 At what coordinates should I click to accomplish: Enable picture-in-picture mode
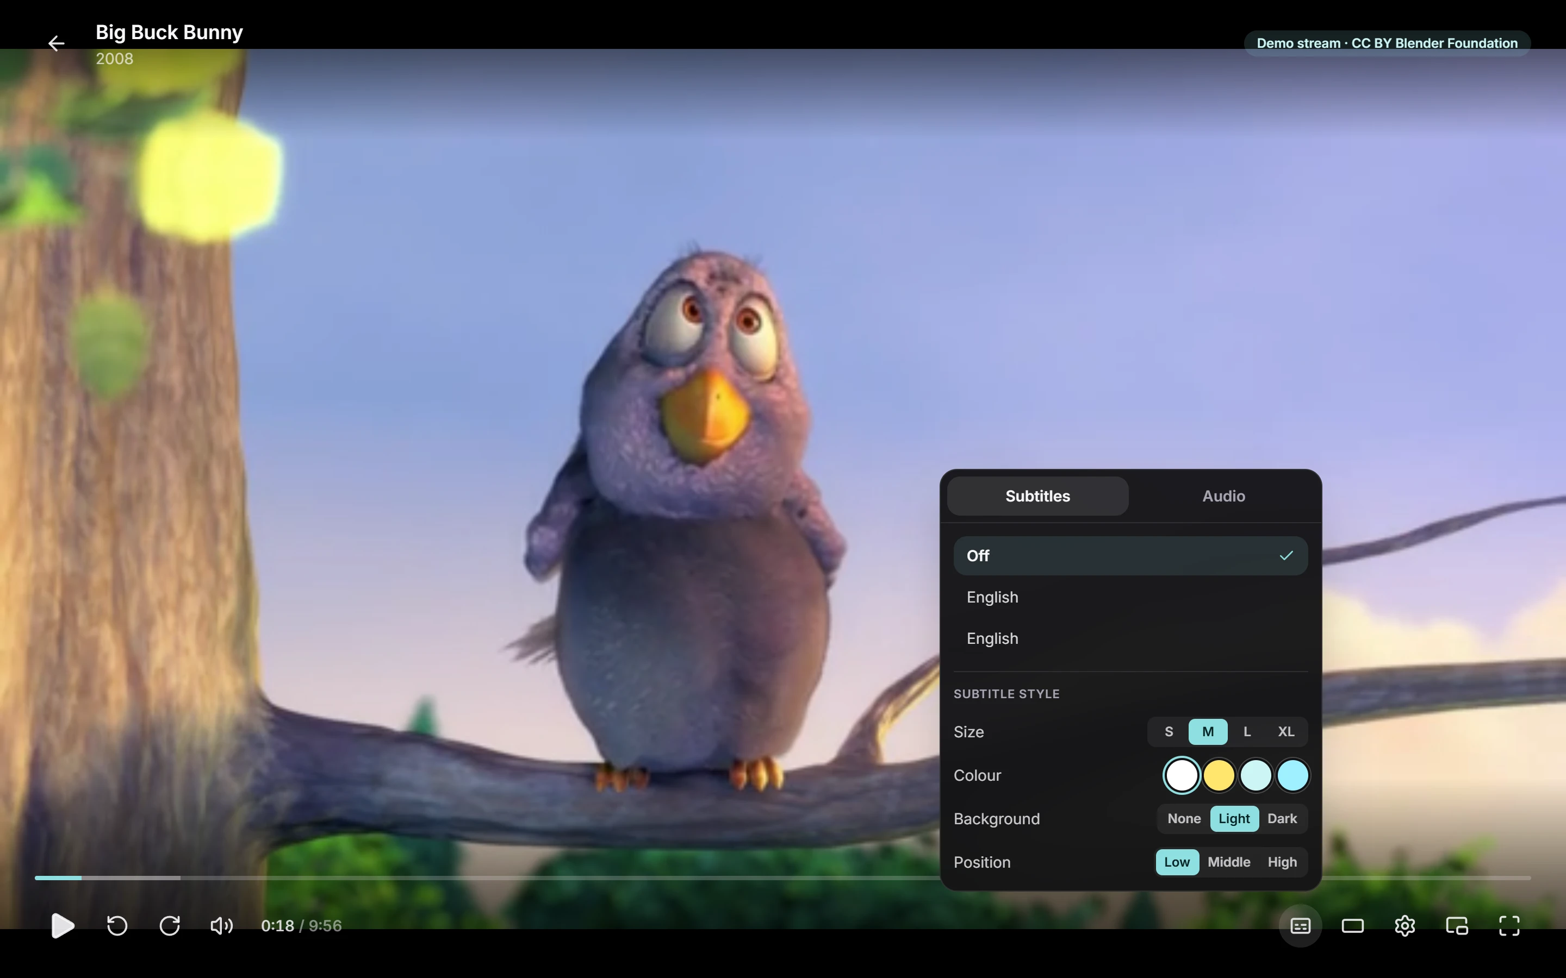point(1457,926)
